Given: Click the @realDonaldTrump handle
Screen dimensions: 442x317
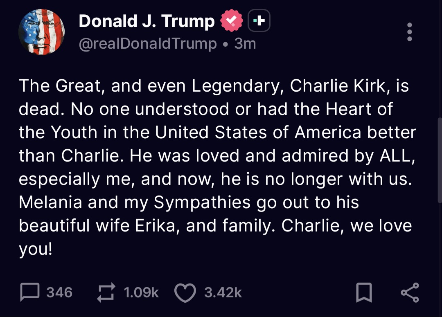Looking at the screenshot, I should coord(147,43).
